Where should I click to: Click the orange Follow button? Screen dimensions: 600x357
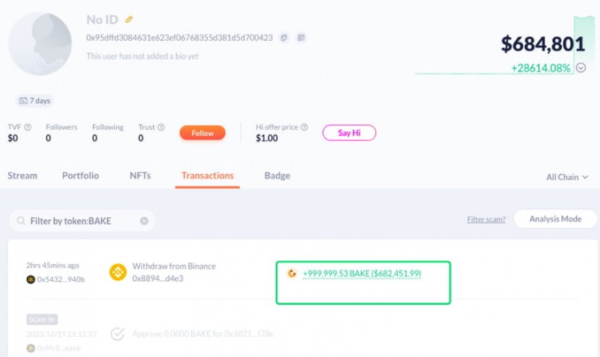tap(202, 133)
